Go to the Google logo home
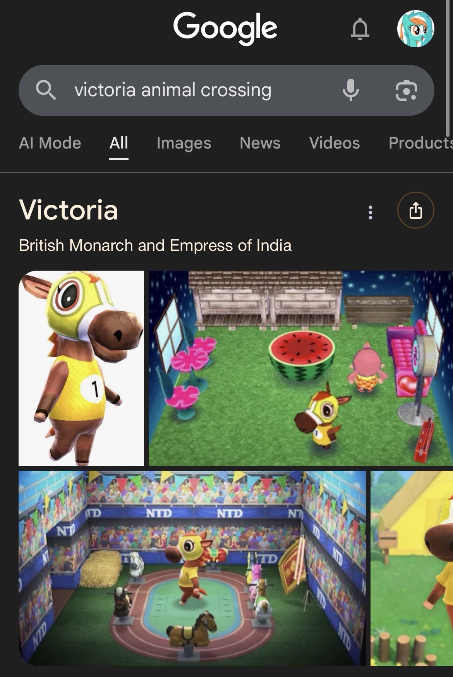Viewport: 453px width, 677px height. [x=225, y=28]
